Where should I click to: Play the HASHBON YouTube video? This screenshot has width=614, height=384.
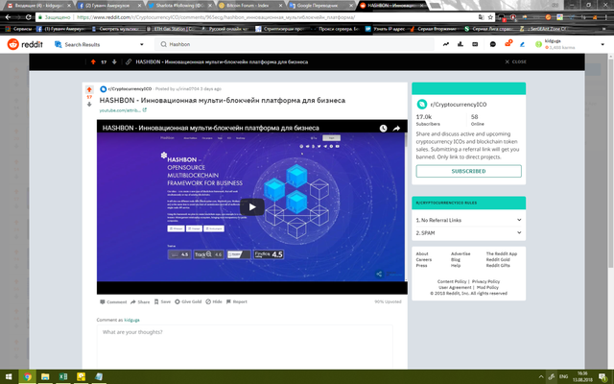click(251, 207)
